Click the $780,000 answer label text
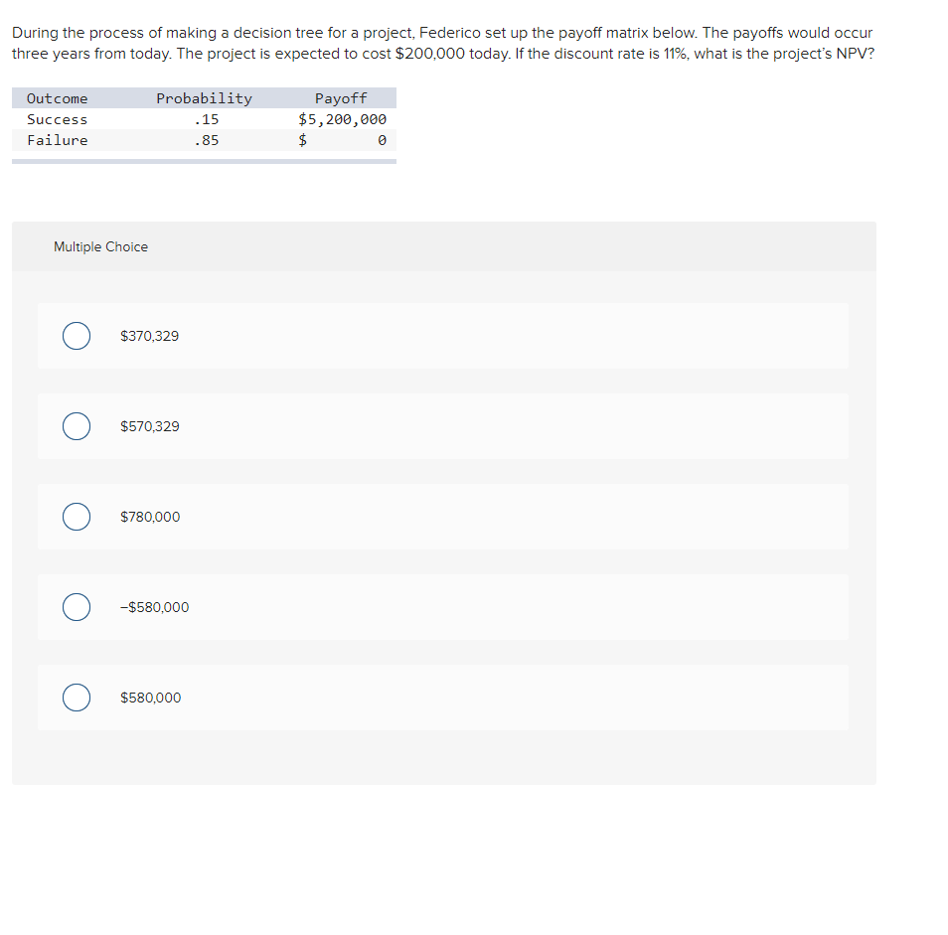 tap(150, 517)
